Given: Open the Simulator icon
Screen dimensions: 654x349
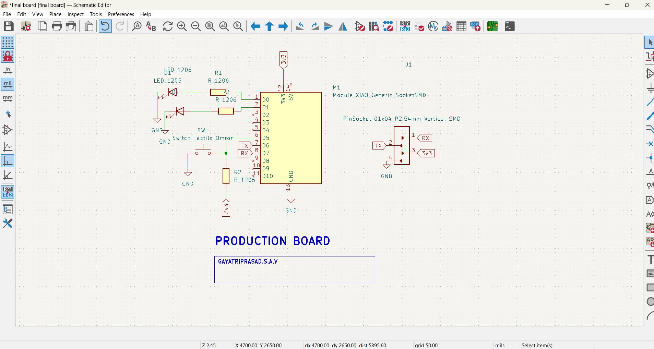Looking at the screenshot, I should 433,26.
